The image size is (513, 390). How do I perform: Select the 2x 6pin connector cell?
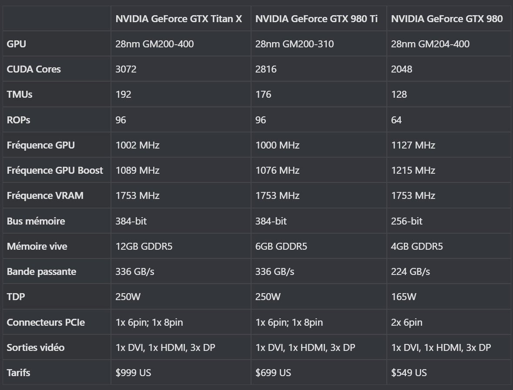[407, 322]
